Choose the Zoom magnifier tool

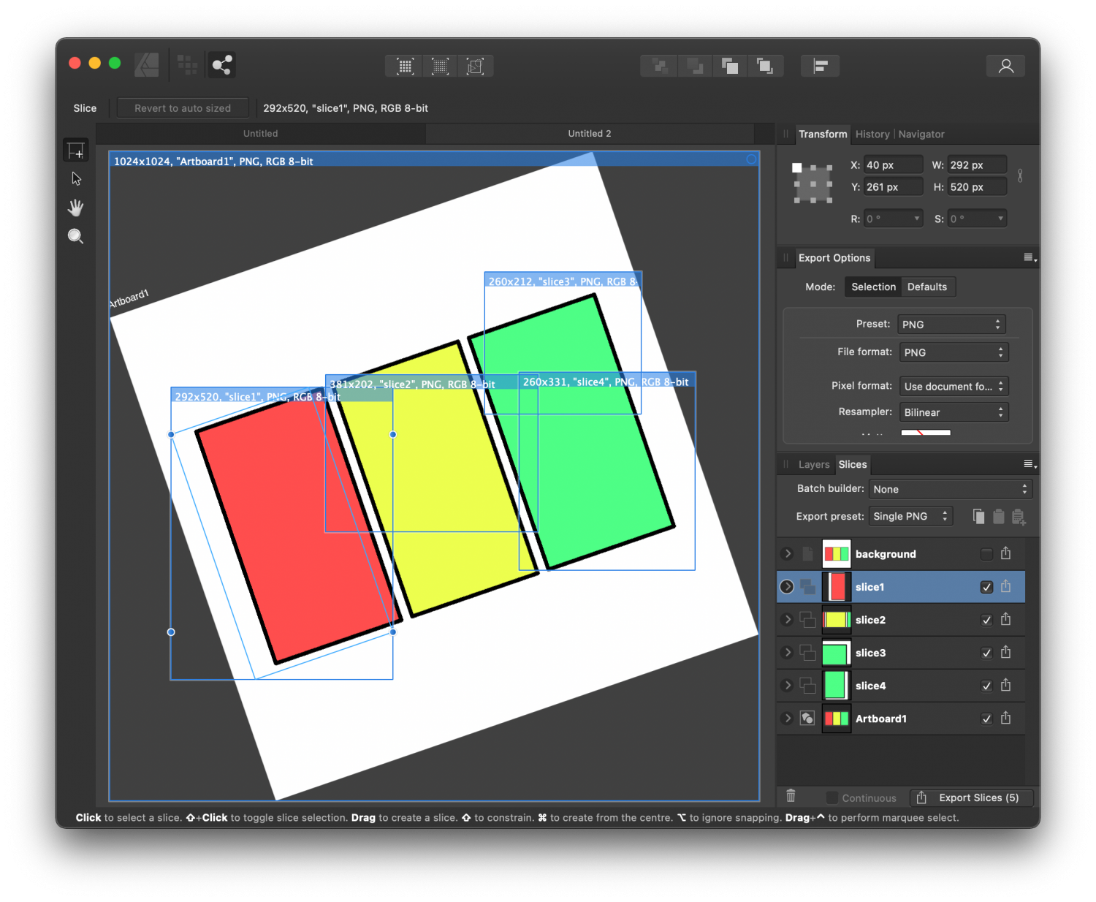point(75,236)
